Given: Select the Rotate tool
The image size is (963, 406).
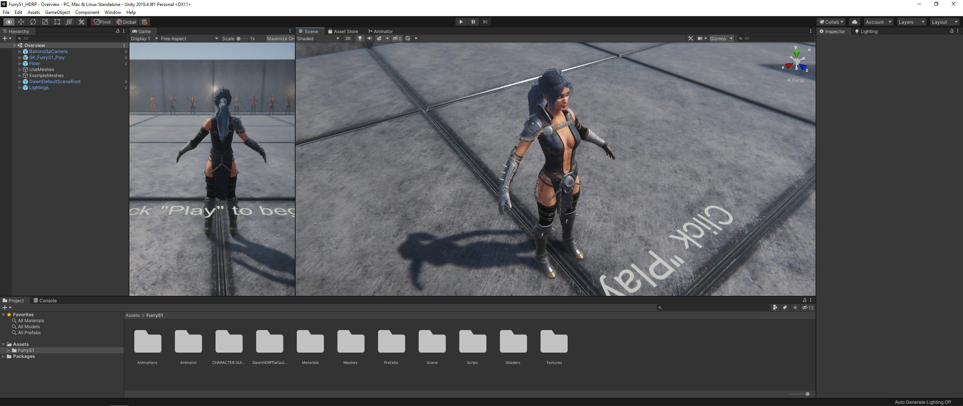Looking at the screenshot, I should coord(33,22).
